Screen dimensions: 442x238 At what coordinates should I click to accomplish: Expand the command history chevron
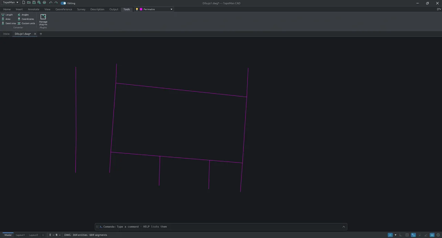pyautogui.click(x=344, y=227)
